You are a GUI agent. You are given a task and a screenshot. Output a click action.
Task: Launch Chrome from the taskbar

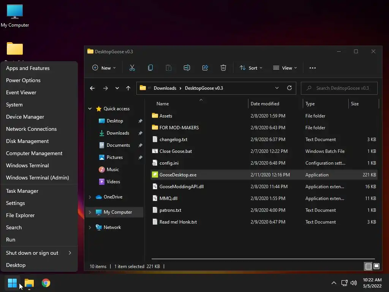46,283
